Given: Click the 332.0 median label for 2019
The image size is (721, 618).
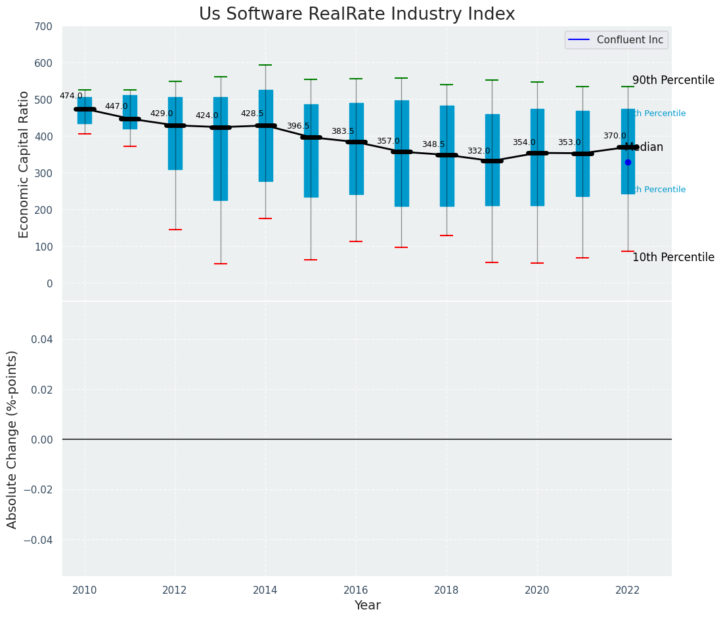Looking at the screenshot, I should click(x=479, y=151).
